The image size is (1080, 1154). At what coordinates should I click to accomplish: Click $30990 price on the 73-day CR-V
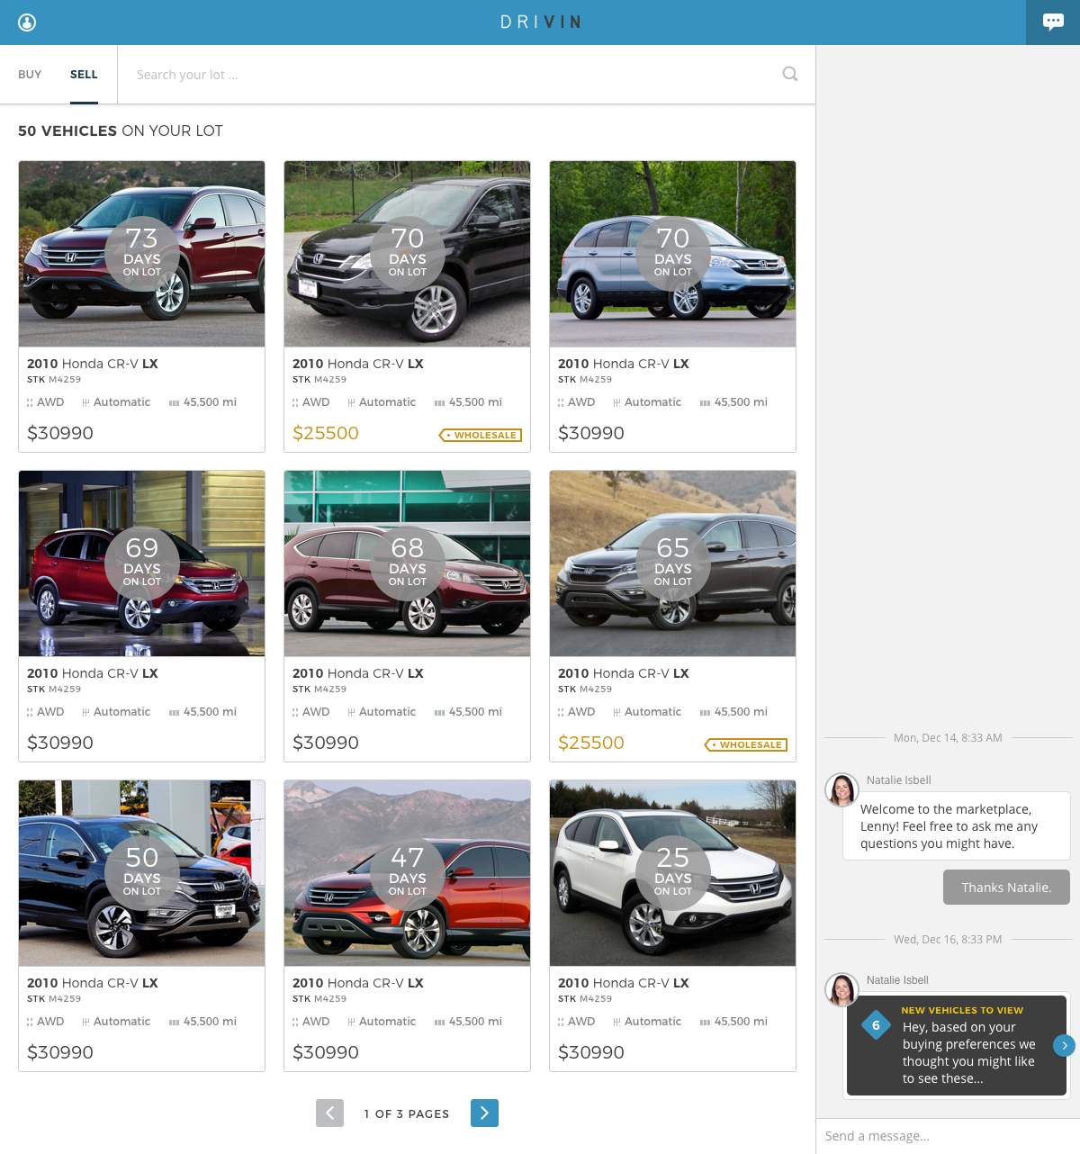60,433
